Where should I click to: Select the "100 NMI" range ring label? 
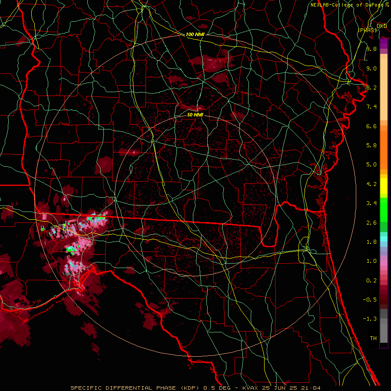point(195,34)
